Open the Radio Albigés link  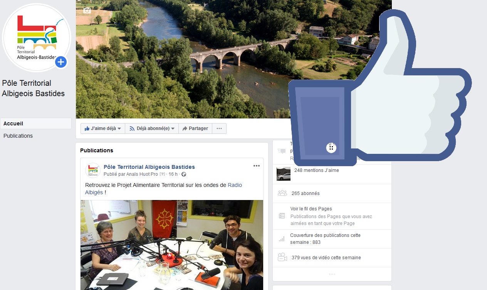(235, 185)
